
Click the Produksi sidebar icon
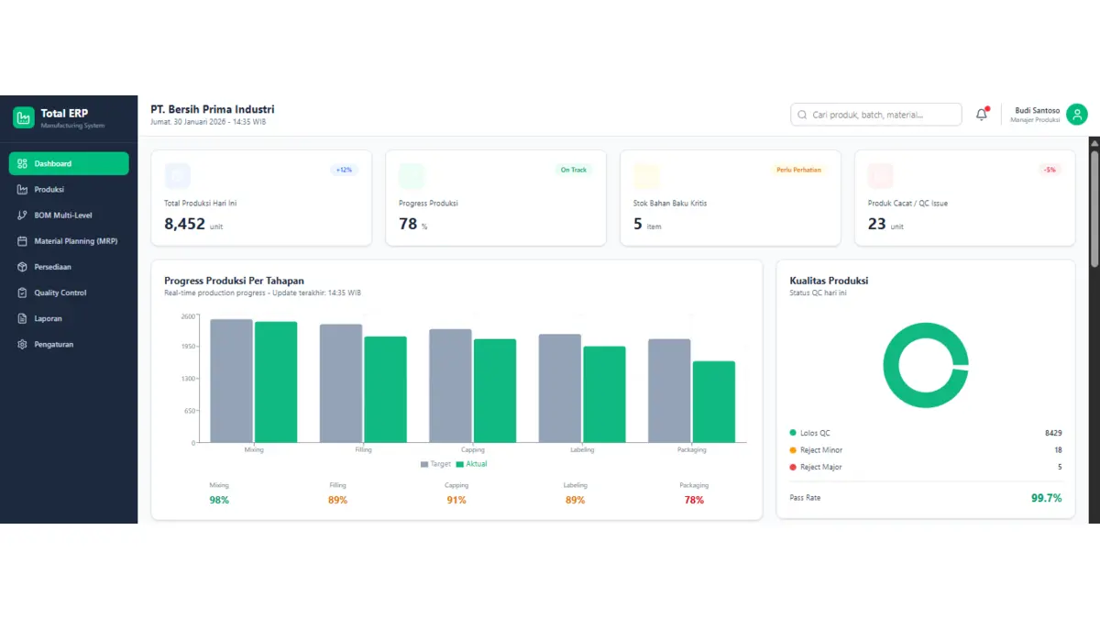click(23, 190)
